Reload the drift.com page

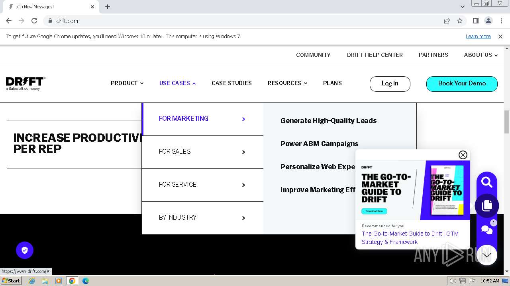[34, 21]
